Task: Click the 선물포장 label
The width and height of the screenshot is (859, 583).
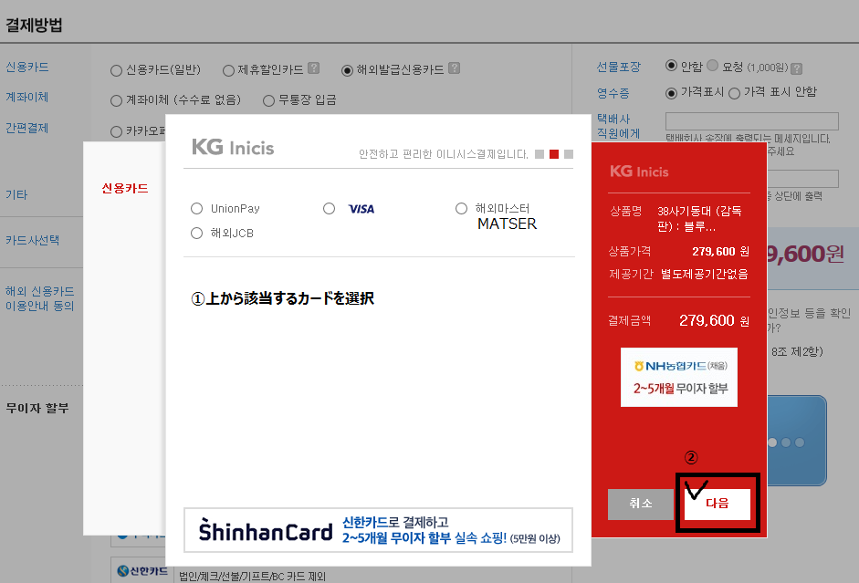Action: pyautogui.click(x=619, y=67)
